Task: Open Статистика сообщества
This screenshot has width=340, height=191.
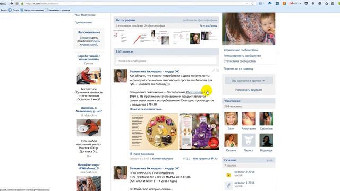Action: [240, 62]
